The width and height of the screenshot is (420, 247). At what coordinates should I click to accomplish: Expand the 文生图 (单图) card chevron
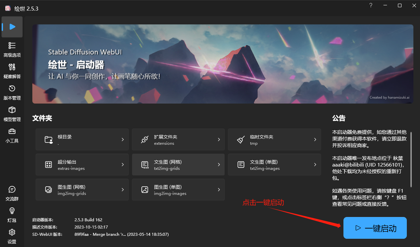click(x=315, y=165)
